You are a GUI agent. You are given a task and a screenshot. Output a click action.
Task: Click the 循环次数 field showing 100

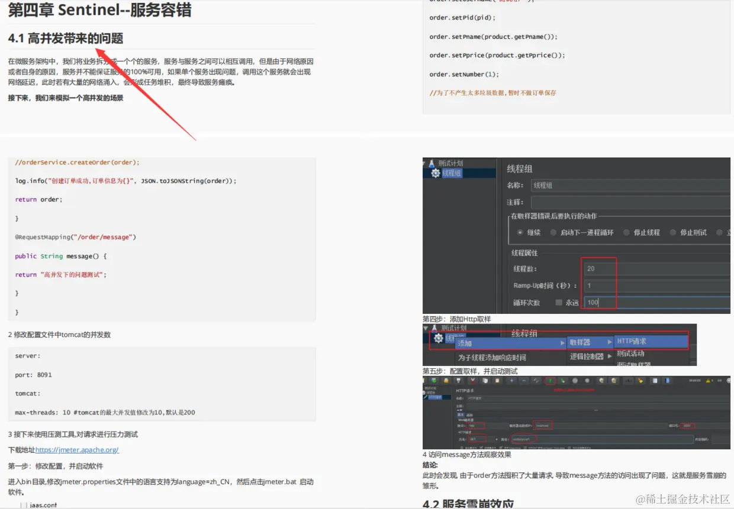pos(656,302)
